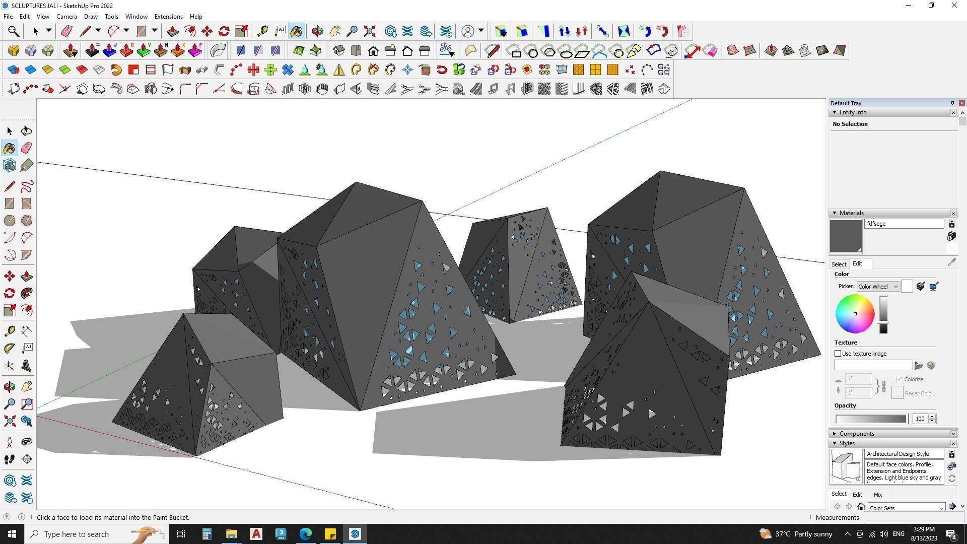Activate the Orbit tool in top toolbar
This screenshot has height=544, width=967.
(x=317, y=31)
